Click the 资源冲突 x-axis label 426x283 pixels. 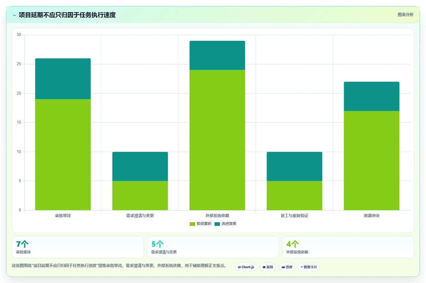(x=372, y=216)
